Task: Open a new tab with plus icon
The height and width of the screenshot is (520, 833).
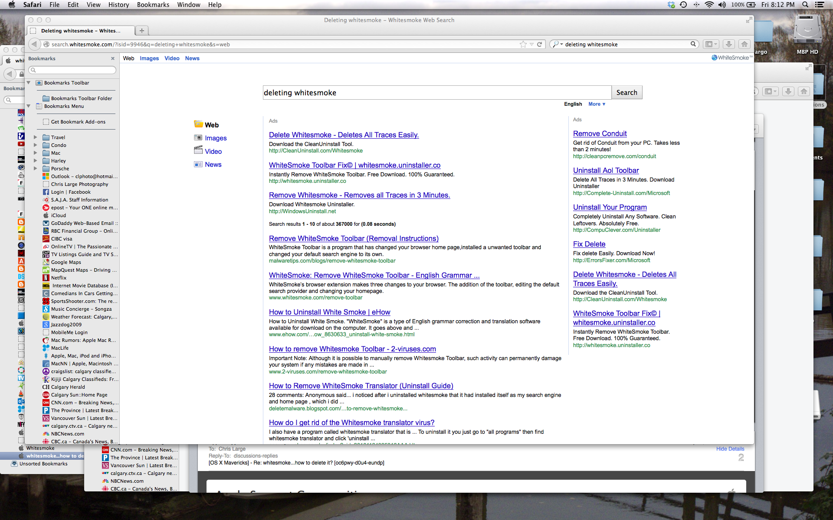Action: pos(141,31)
